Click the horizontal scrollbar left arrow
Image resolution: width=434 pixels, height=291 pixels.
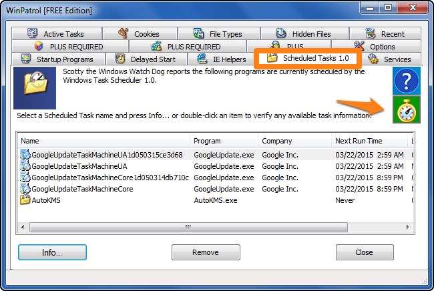tap(23, 227)
